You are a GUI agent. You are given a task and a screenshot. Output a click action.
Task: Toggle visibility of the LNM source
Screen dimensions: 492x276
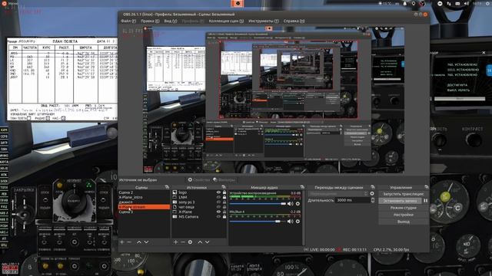click(218, 198)
